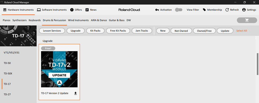Toggle the New filter chip
259x103 pixels.
tap(163, 31)
